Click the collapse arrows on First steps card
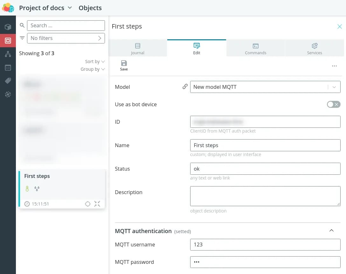 [x=97, y=204]
